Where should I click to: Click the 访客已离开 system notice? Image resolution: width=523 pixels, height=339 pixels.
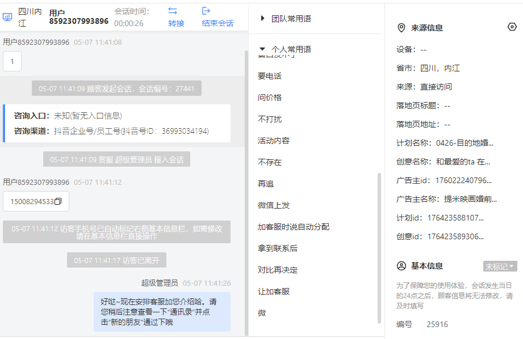116,260
